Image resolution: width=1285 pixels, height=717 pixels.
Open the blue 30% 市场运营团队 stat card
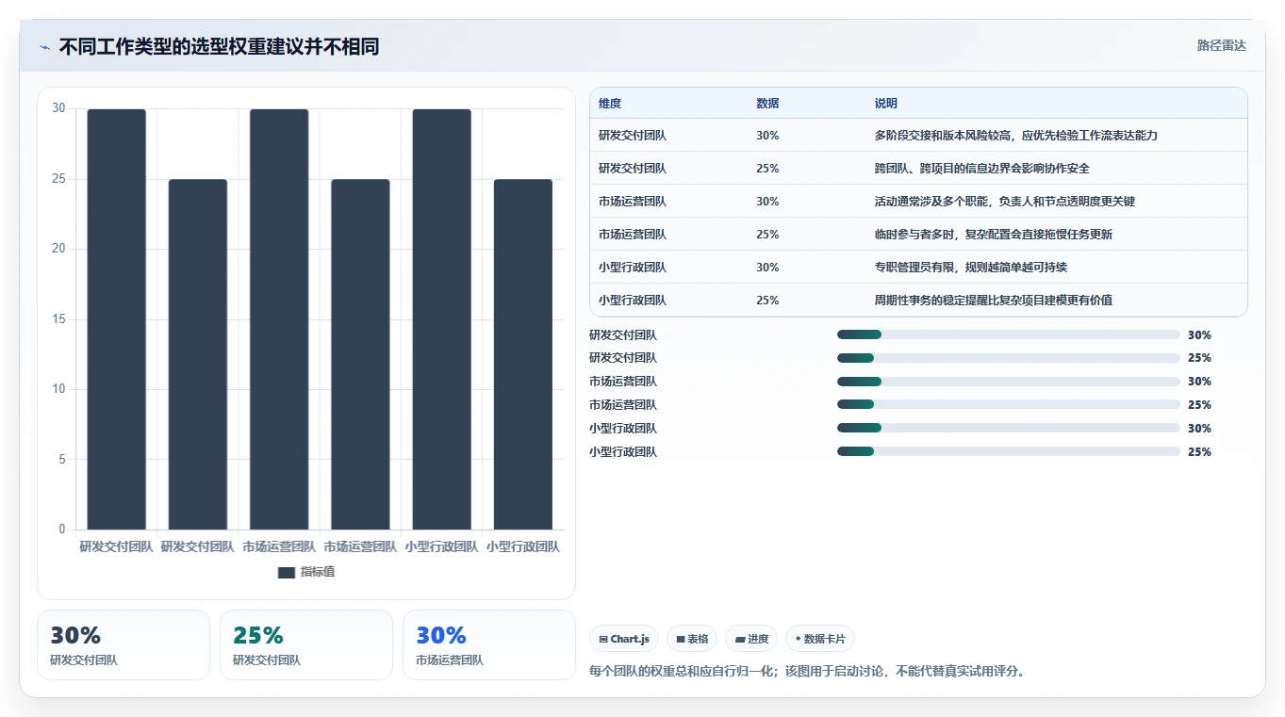(489, 645)
